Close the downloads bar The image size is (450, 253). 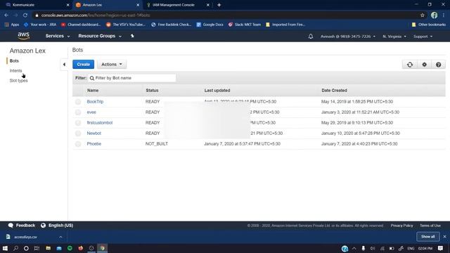(x=444, y=237)
